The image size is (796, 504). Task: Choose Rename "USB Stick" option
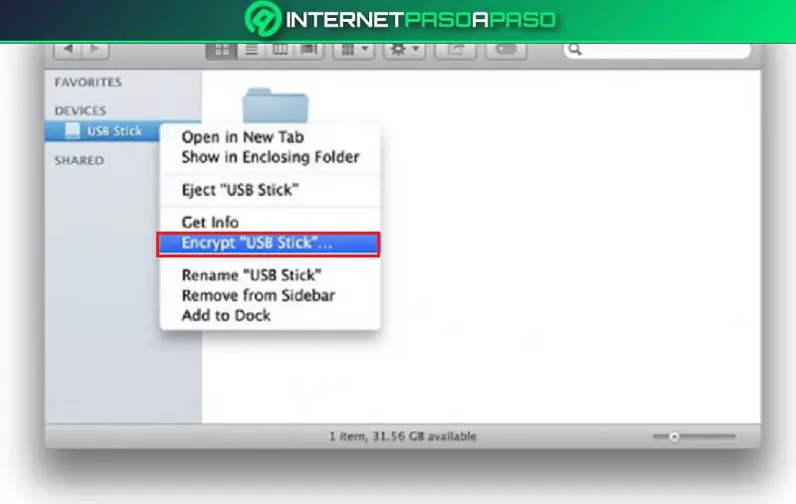tap(252, 275)
